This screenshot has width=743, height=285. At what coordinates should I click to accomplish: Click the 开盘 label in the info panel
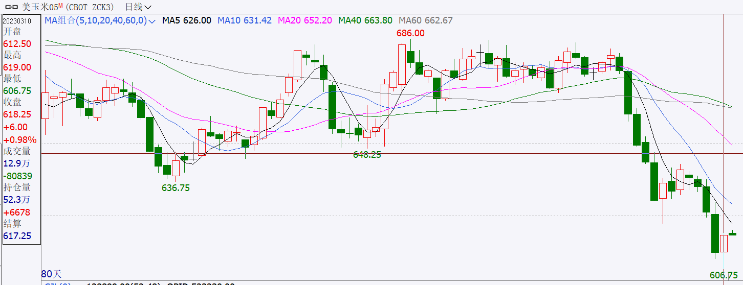pyautogui.click(x=13, y=32)
